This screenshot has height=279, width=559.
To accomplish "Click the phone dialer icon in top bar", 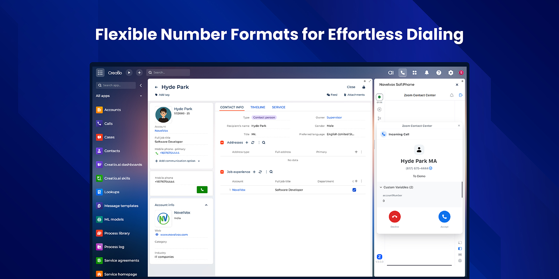I will (402, 73).
